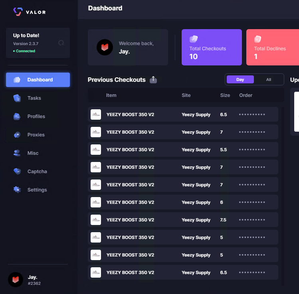Viewport: 299px width, 294px height.
Task: Open the Captcha page
Action: (38, 171)
